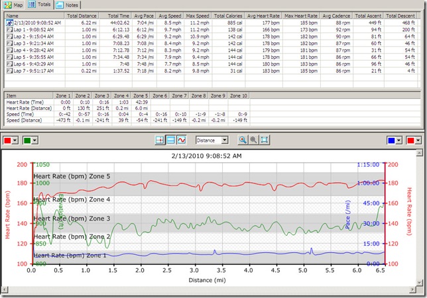This screenshot has height=298, width=427.
Task: Sort by Max Speed column header
Action: coord(198,16)
